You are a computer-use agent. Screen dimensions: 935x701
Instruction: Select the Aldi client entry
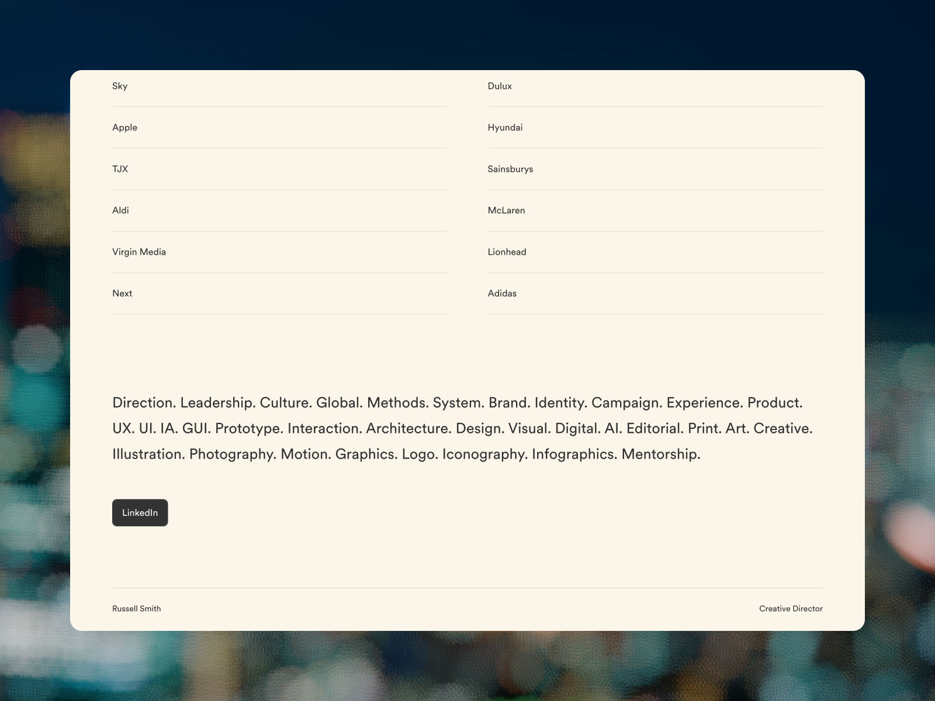[279, 210]
